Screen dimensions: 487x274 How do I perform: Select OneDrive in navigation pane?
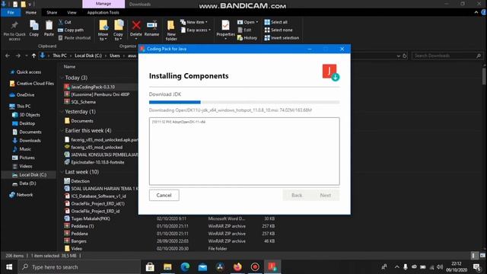tap(25, 95)
